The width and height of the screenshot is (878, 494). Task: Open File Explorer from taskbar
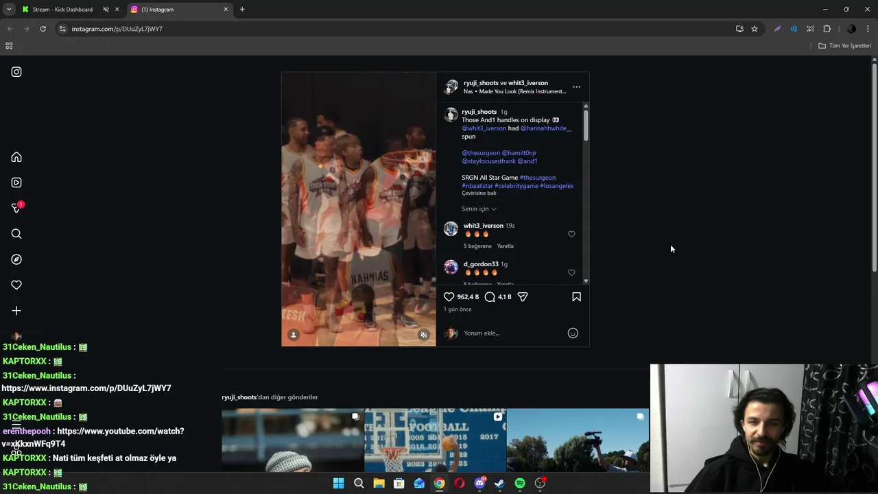[379, 483]
